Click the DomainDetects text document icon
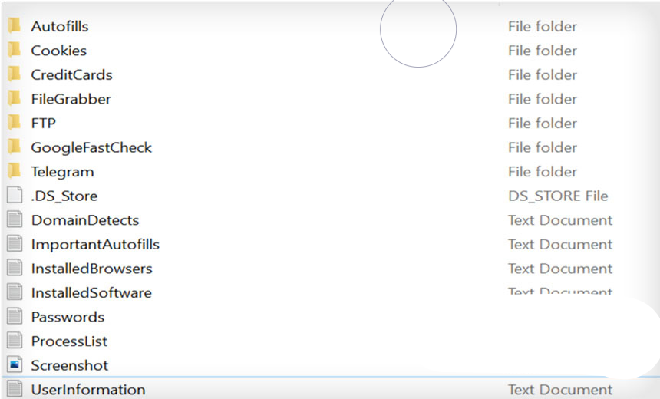The image size is (660, 399). coord(15,220)
